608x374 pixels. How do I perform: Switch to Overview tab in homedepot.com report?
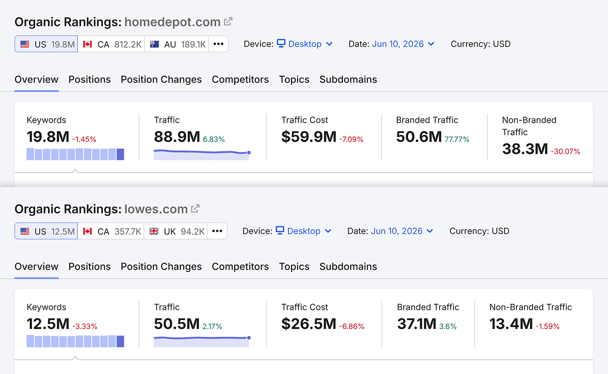[x=36, y=79]
